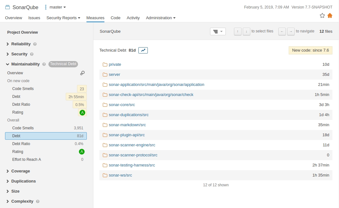
Task: Go to the Code tab
Action: click(x=115, y=18)
